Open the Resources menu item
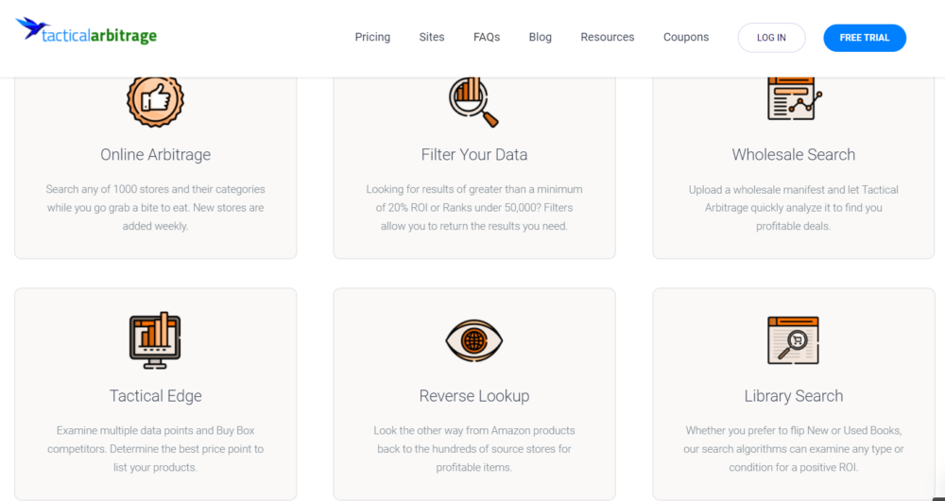945x501 pixels. (608, 38)
